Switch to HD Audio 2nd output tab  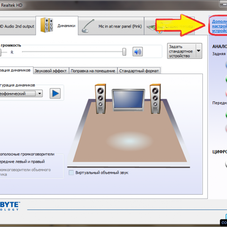[18, 26]
